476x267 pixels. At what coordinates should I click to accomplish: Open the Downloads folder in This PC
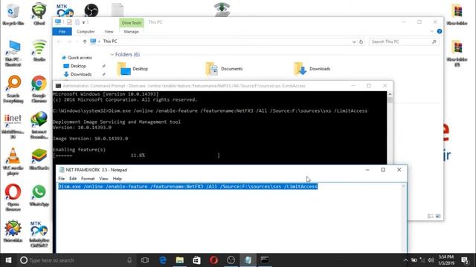click(312, 69)
